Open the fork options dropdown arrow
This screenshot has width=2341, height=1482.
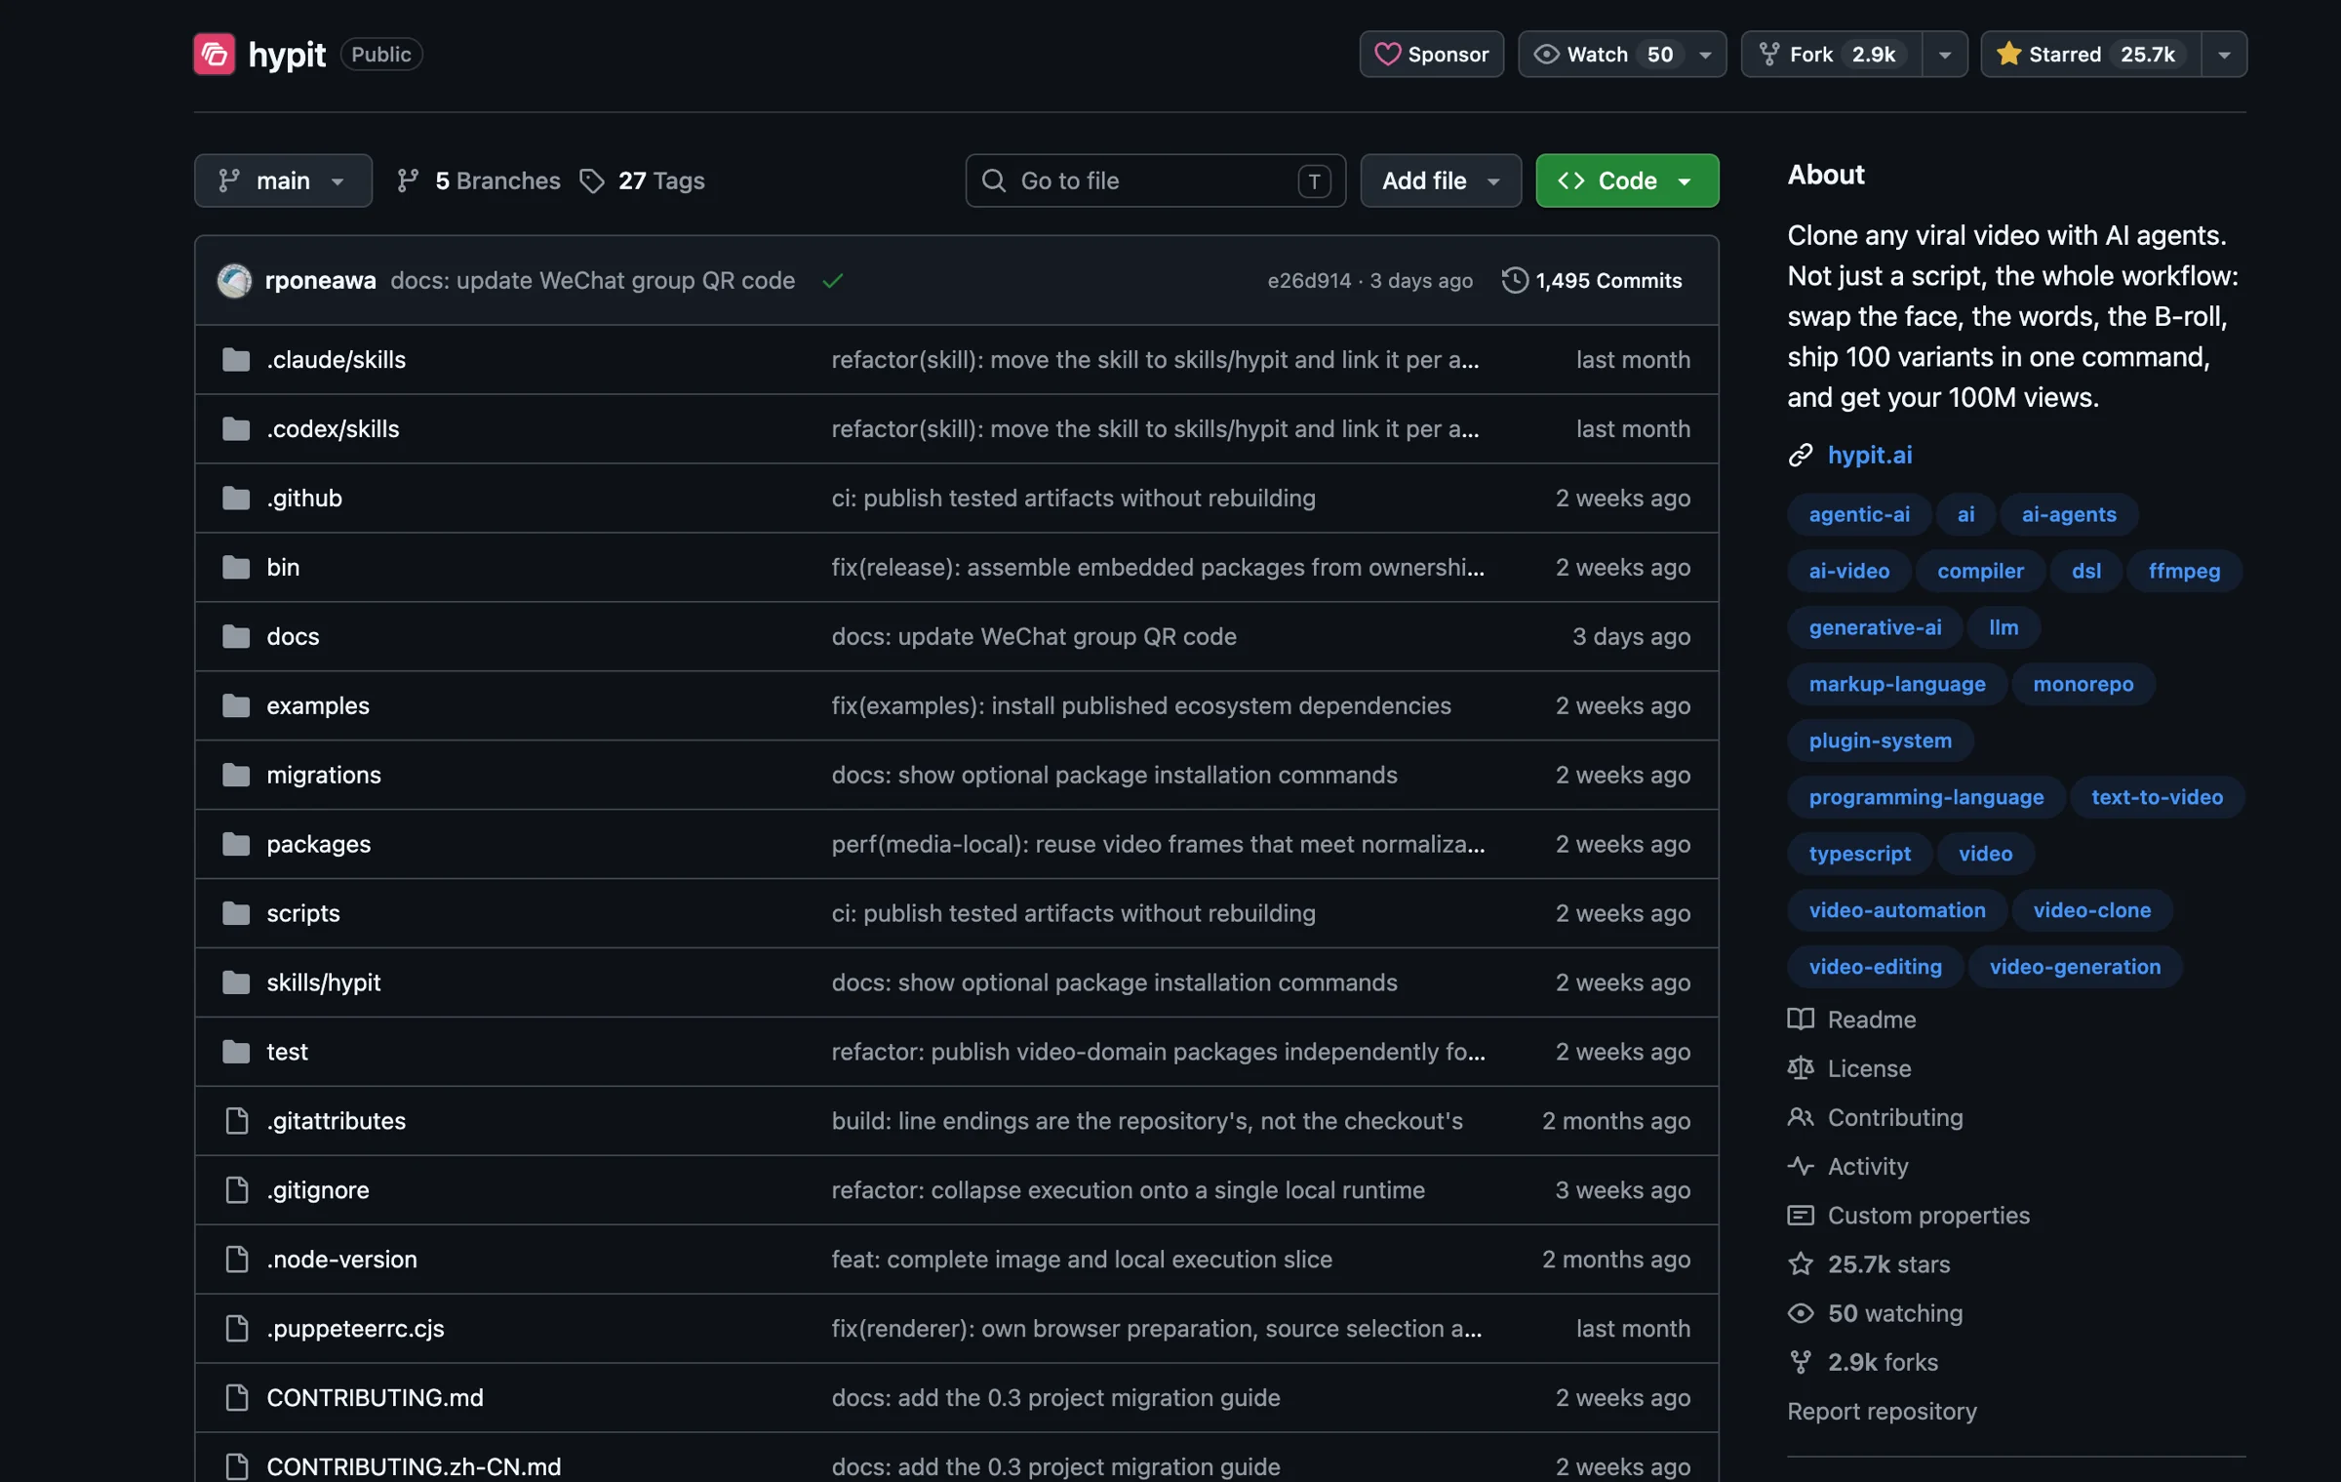point(1944,55)
